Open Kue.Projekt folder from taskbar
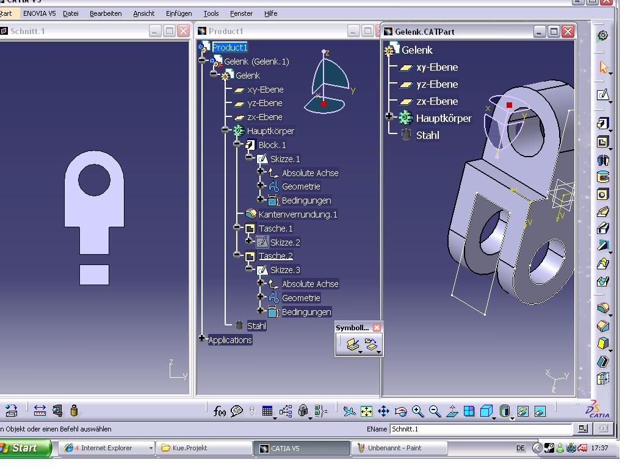This screenshot has width=625, height=468. point(204,448)
